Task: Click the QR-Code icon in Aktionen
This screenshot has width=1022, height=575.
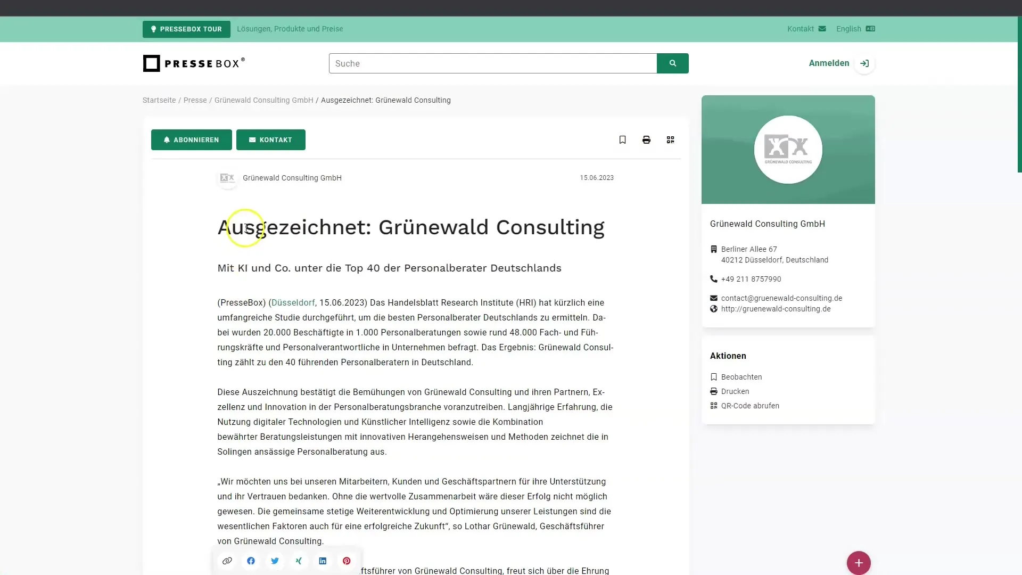Action: point(714,405)
